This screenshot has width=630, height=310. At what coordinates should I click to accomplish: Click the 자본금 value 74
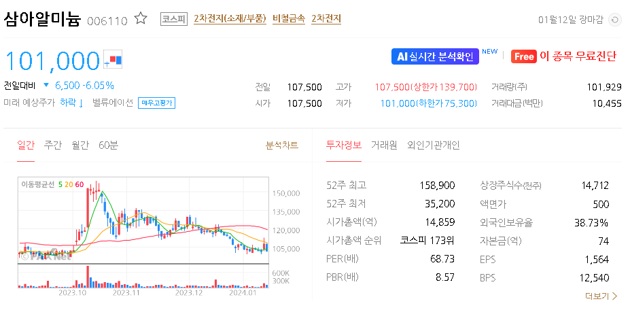(603, 241)
